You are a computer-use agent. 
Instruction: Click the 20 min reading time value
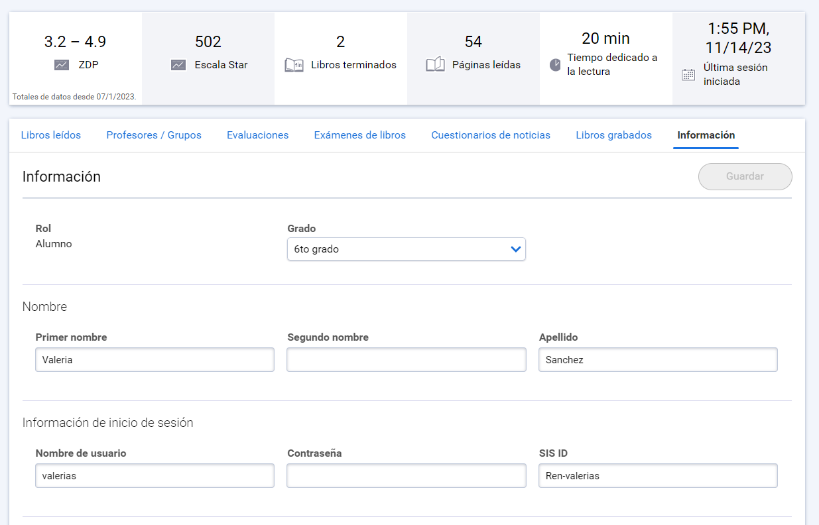pyautogui.click(x=605, y=38)
